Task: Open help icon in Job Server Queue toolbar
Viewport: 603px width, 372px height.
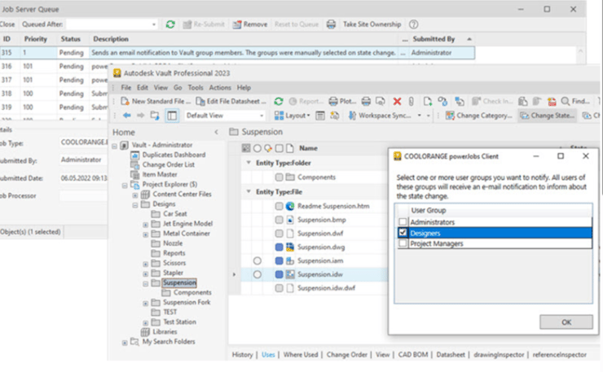Action: tap(413, 24)
